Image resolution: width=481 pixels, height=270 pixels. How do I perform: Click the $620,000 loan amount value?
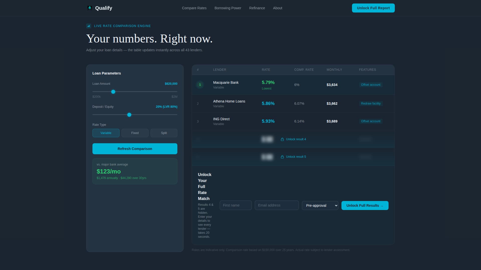pos(171,84)
